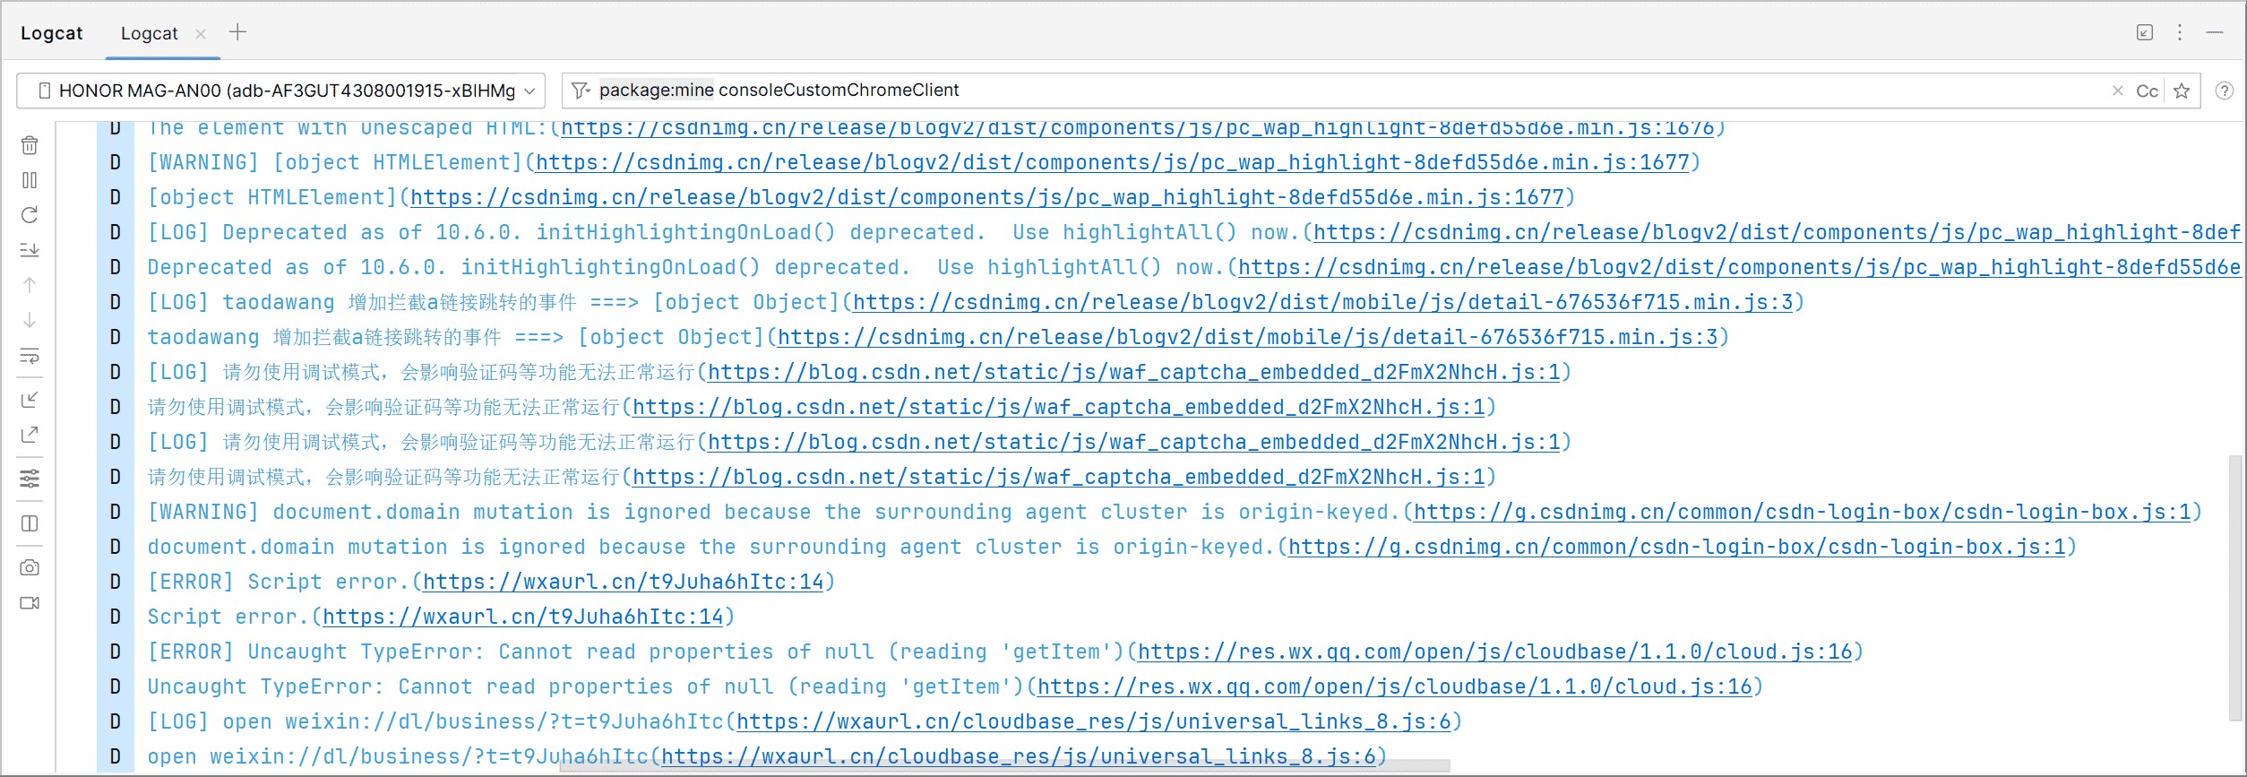Open the wxaurl.cn/t9Juha6hItc:14 link in ERROR line
This screenshot has width=2247, height=777.
coord(624,582)
